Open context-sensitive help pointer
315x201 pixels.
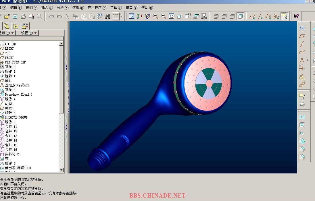(x=296, y=16)
